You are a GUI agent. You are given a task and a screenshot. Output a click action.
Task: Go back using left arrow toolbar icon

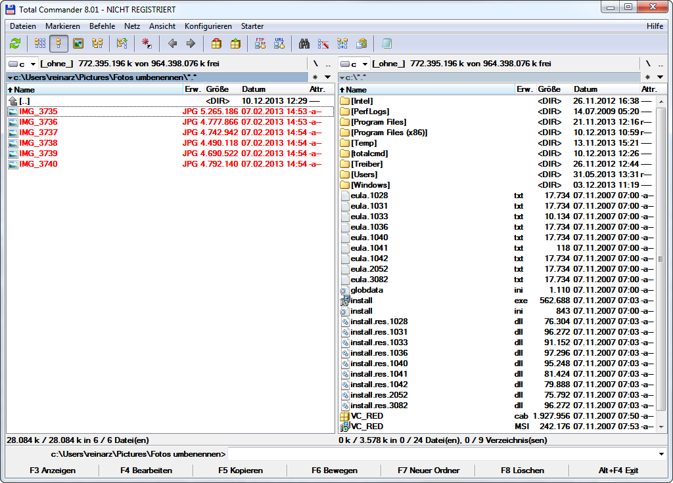point(172,44)
